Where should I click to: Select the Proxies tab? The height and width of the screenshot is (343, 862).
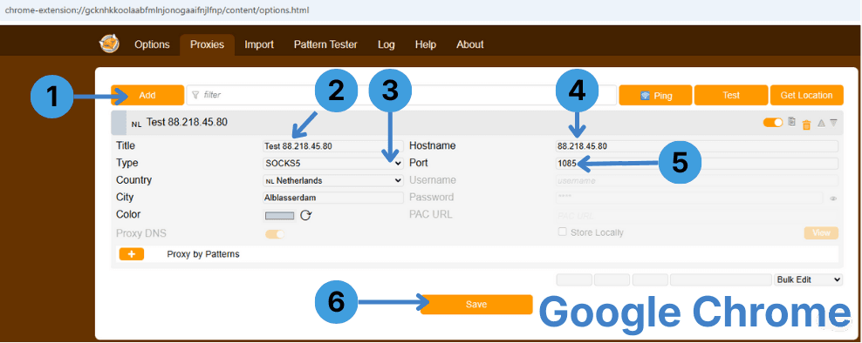208,44
